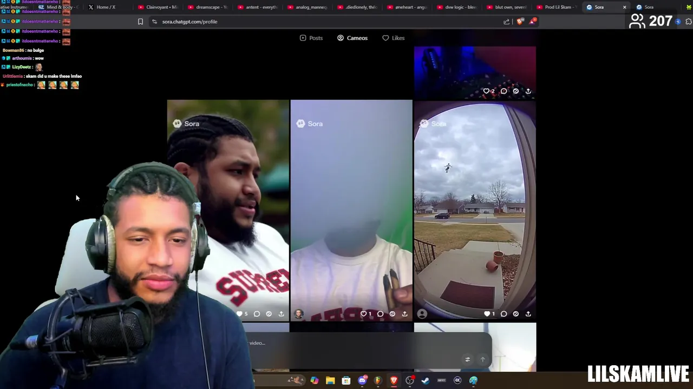This screenshot has width=693, height=389.
Task: Open the doorbell camera video thumbnail
Action: (475, 210)
